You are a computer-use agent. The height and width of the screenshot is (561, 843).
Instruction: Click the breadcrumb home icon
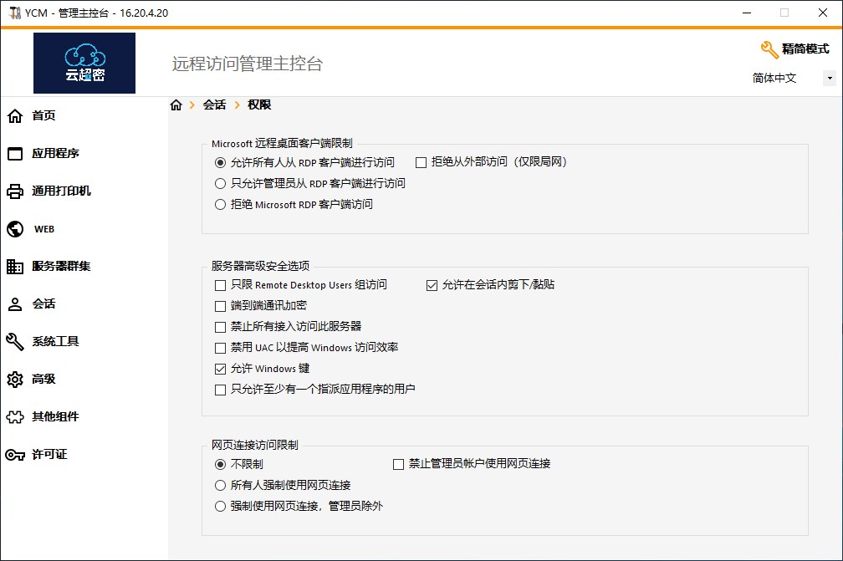[x=176, y=105]
